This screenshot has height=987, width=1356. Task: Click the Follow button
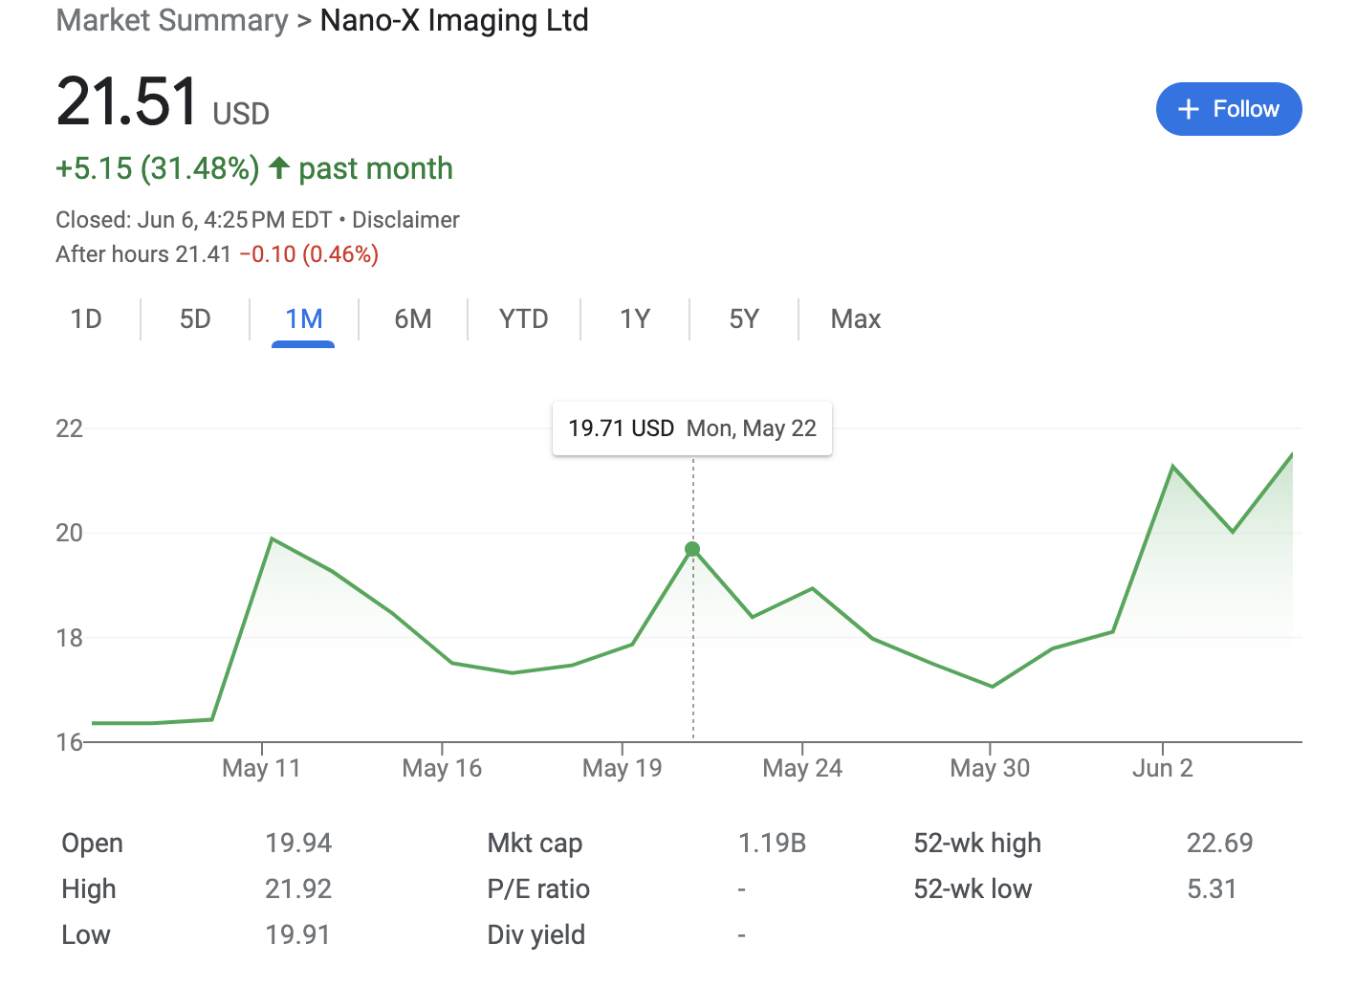click(x=1229, y=109)
